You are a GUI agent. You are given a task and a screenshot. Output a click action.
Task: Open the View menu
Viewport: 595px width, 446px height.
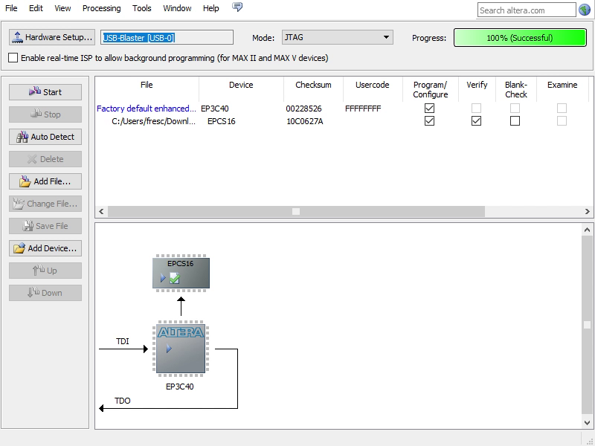(62, 8)
